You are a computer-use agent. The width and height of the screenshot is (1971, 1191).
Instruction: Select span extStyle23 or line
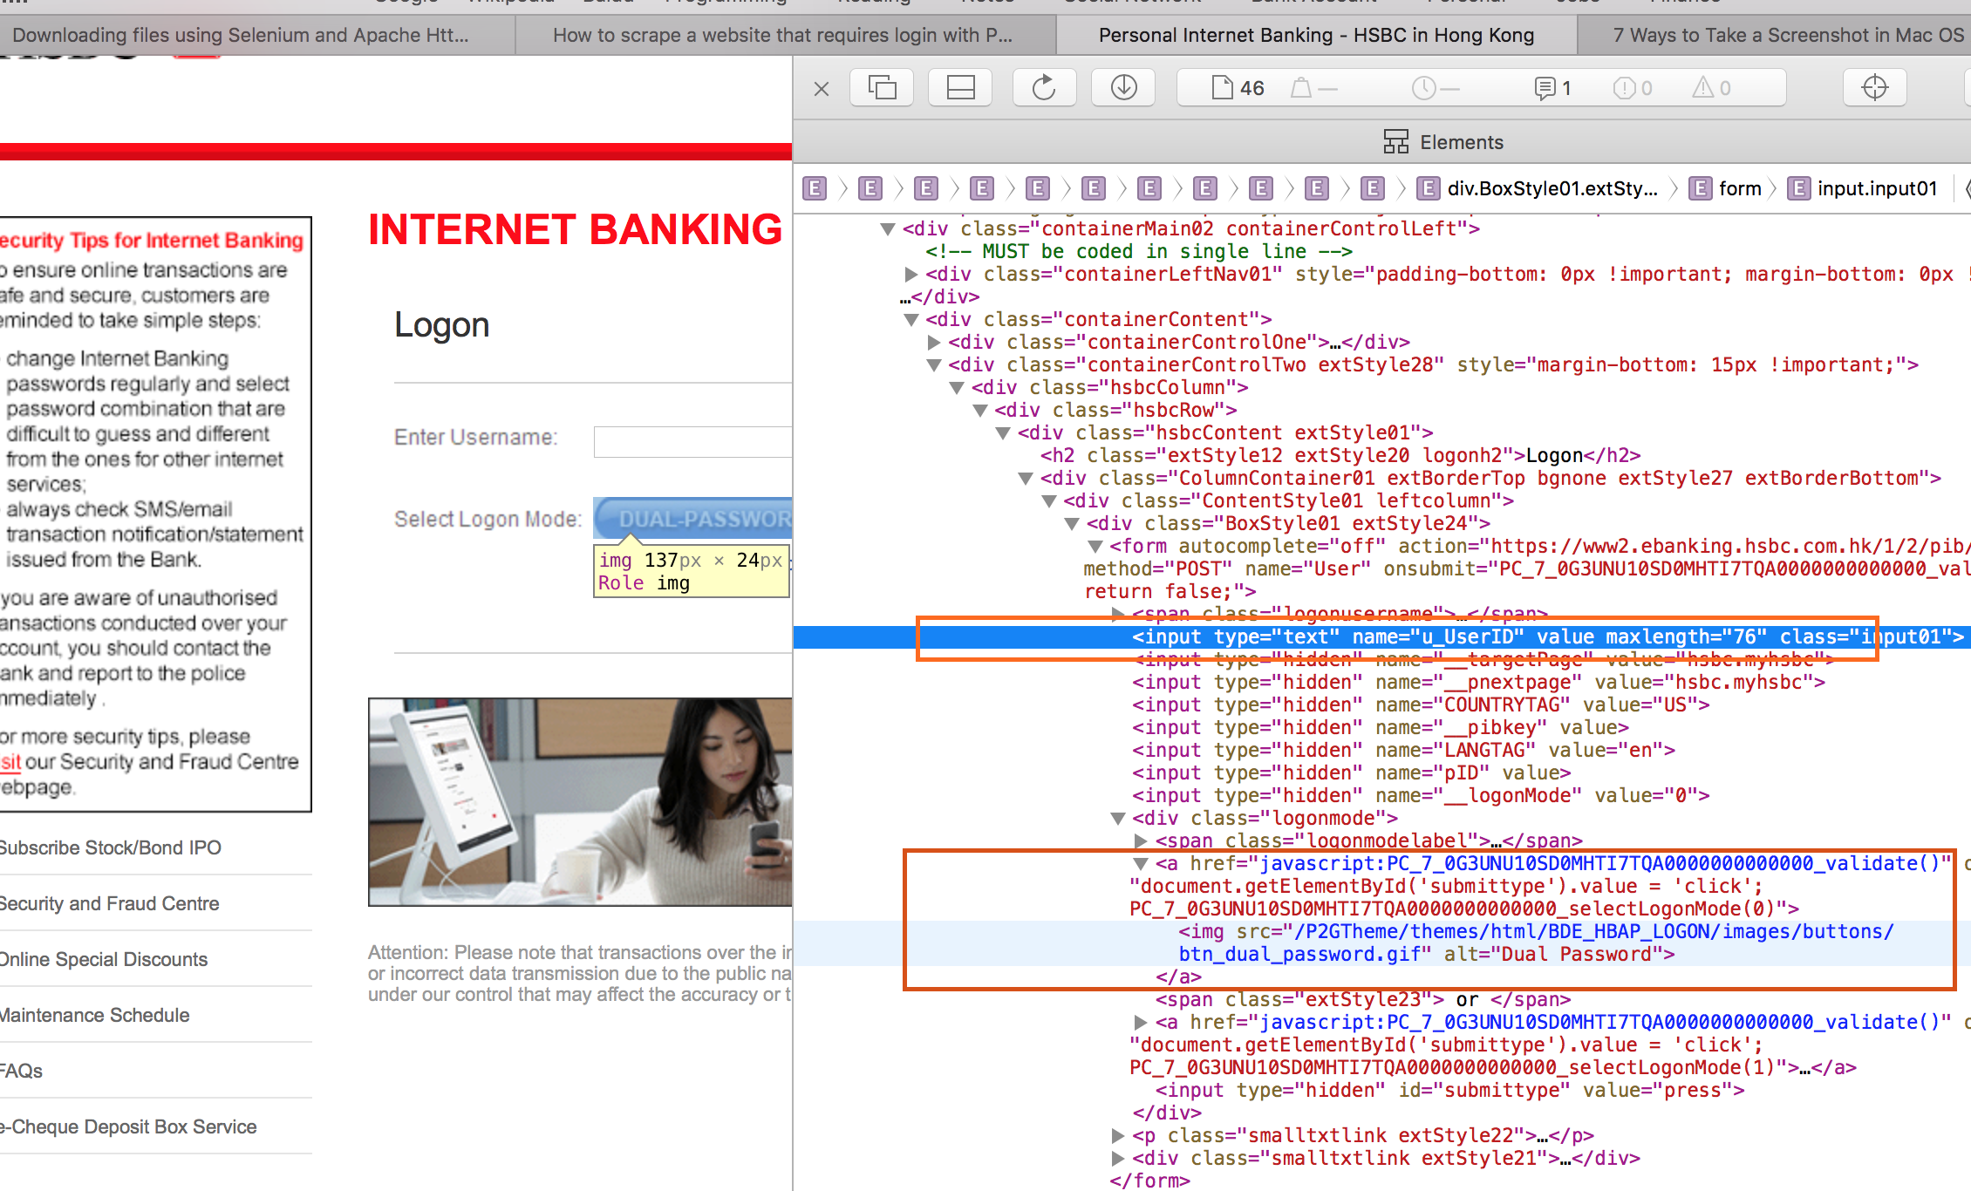click(1363, 1000)
